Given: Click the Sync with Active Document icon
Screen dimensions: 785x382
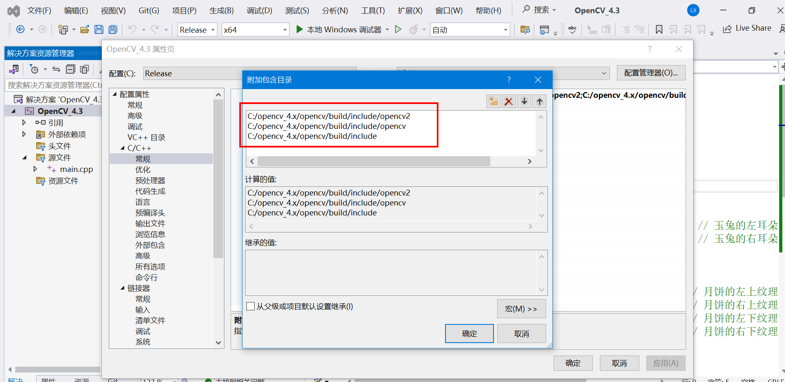Looking at the screenshot, I should click(x=56, y=69).
